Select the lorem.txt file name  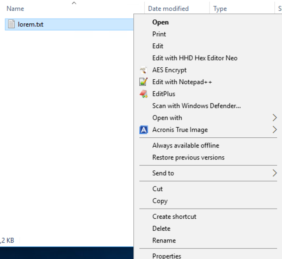coord(31,24)
